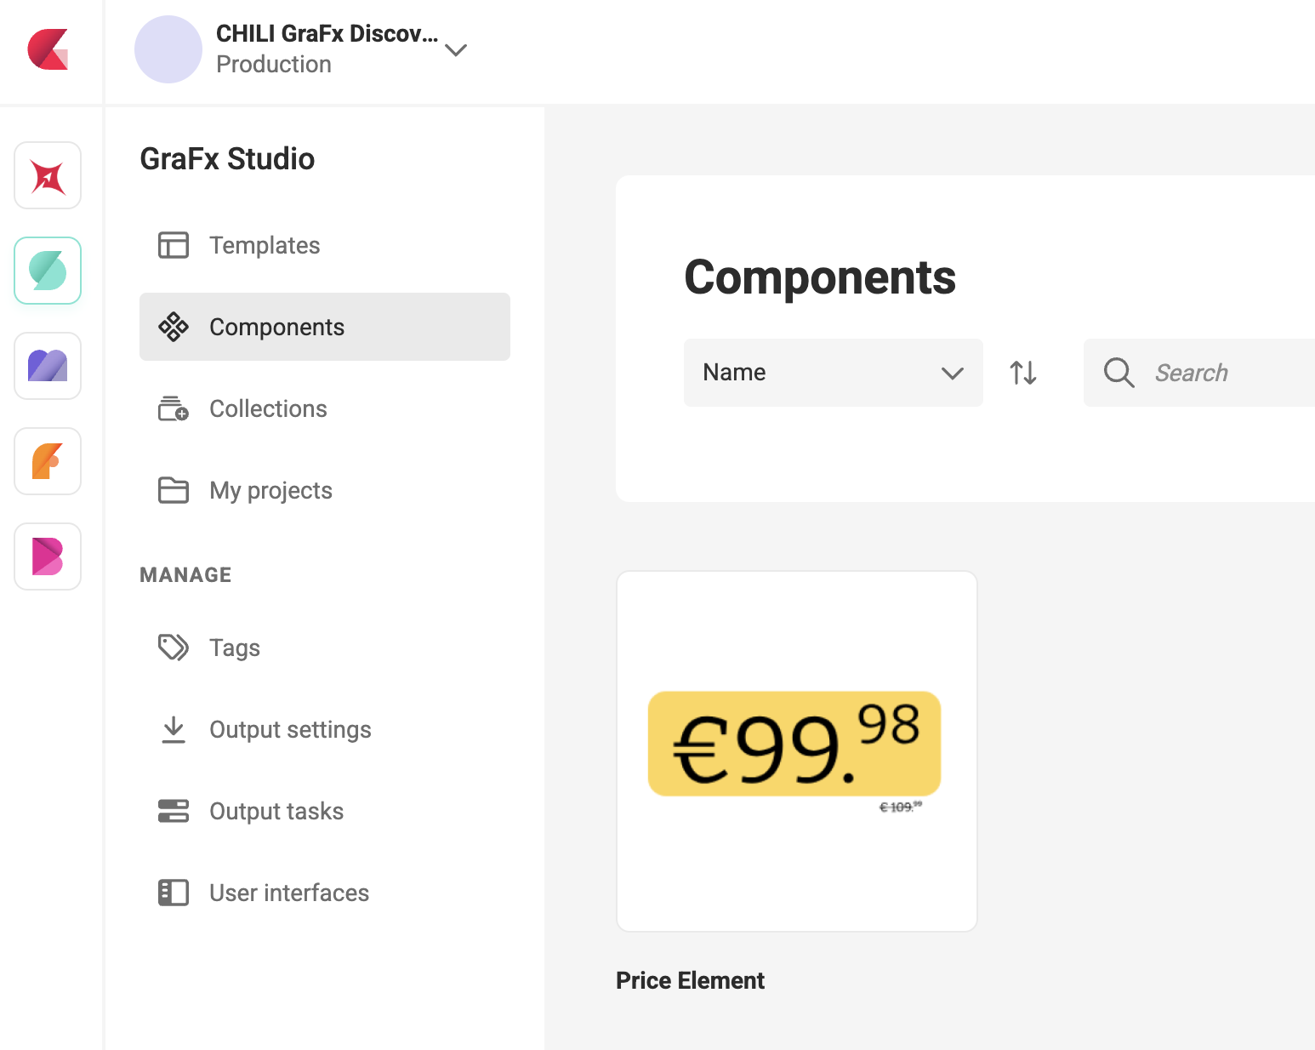The image size is (1315, 1050).
Task: Open My projects
Action: tap(270, 490)
